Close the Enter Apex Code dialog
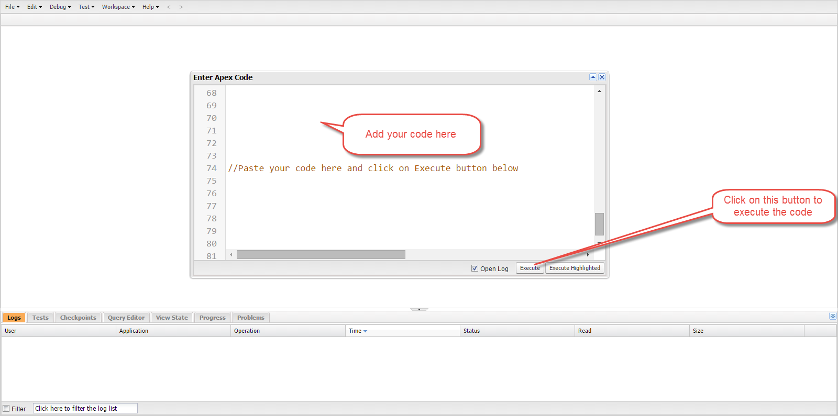This screenshot has width=838, height=416. coord(602,77)
